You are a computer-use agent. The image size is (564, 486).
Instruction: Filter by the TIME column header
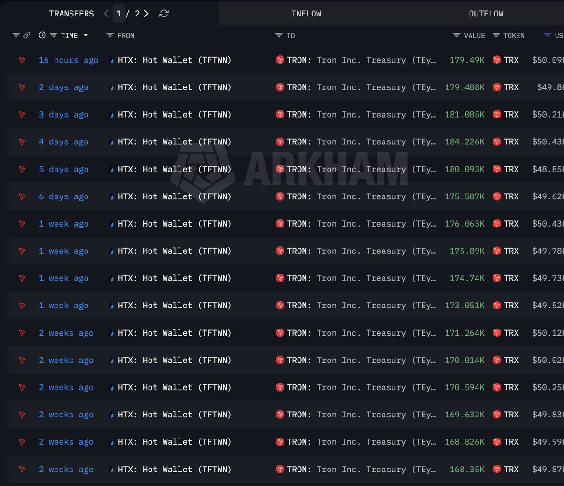point(54,35)
